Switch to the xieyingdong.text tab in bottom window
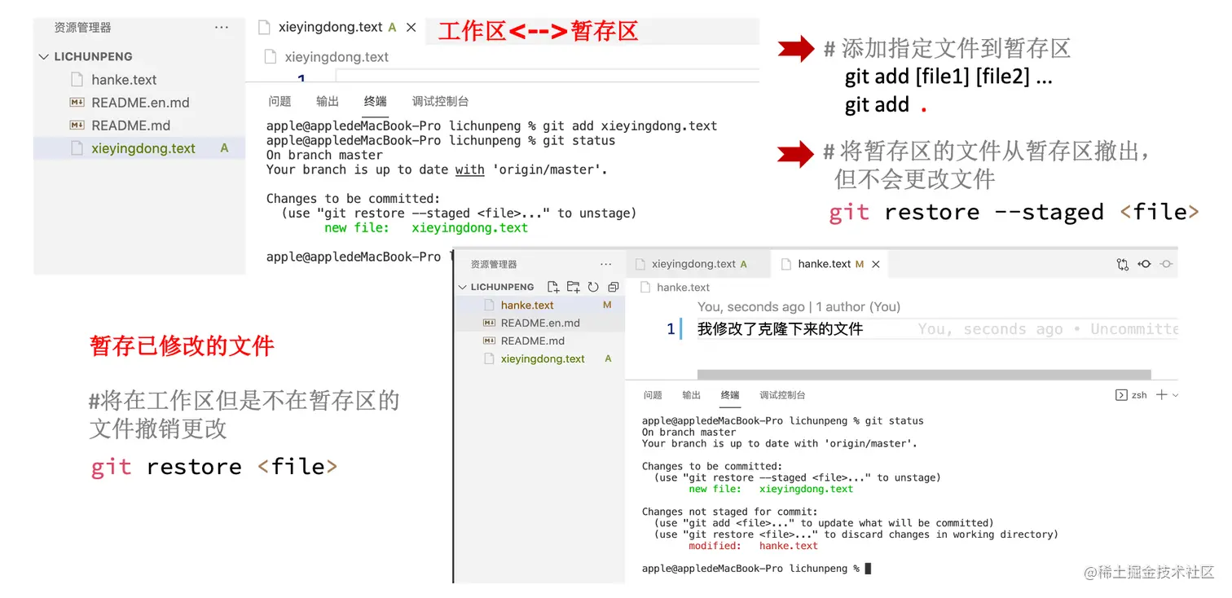The height and width of the screenshot is (598, 1232). coord(698,264)
